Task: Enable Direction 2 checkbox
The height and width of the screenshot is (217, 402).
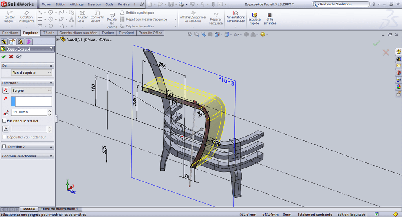Action: 4,146
